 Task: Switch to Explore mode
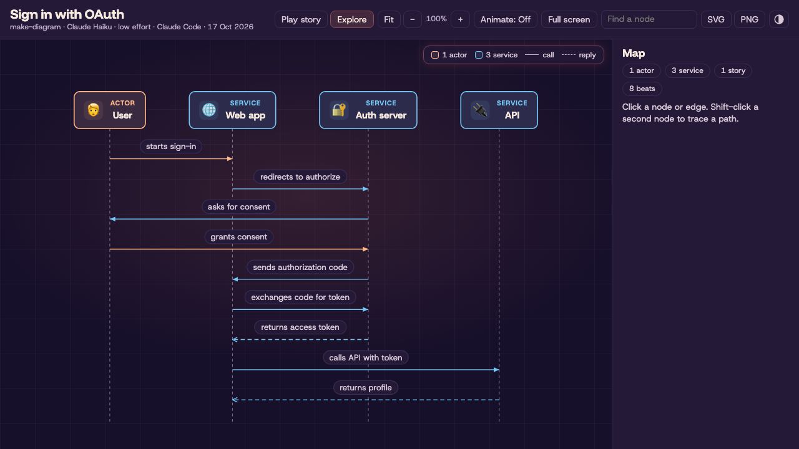pyautogui.click(x=352, y=19)
